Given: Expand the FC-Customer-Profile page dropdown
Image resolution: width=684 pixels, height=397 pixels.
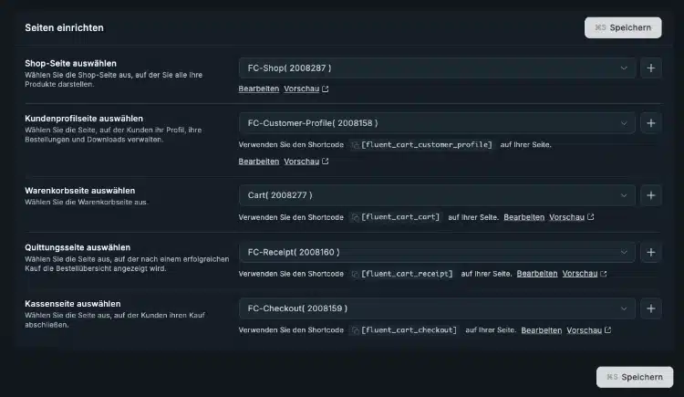Looking at the screenshot, I should pos(436,123).
